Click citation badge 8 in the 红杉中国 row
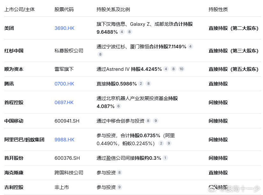This screenshot has width=263, height=195. coord(100,54)
